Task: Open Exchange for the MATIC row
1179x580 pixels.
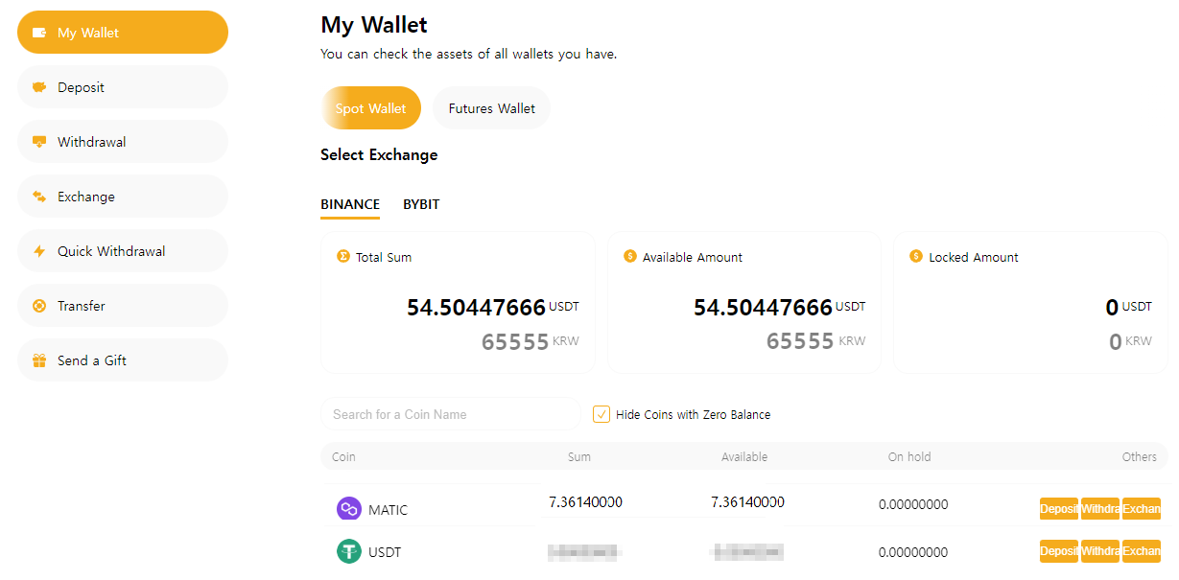Action: click(1142, 509)
